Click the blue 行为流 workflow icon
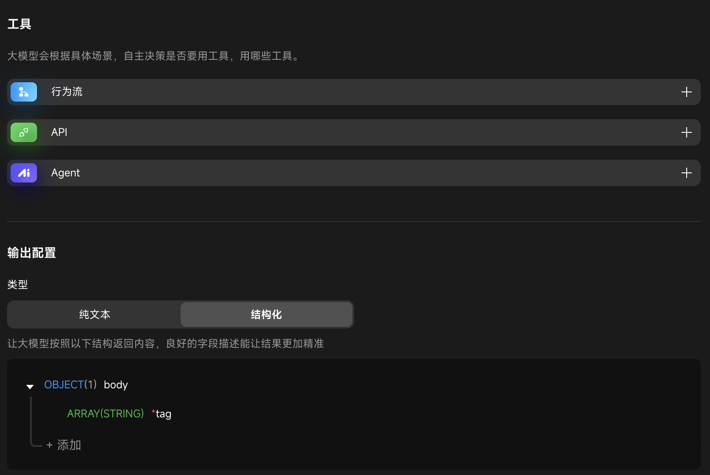This screenshot has width=710, height=475. pyautogui.click(x=24, y=92)
